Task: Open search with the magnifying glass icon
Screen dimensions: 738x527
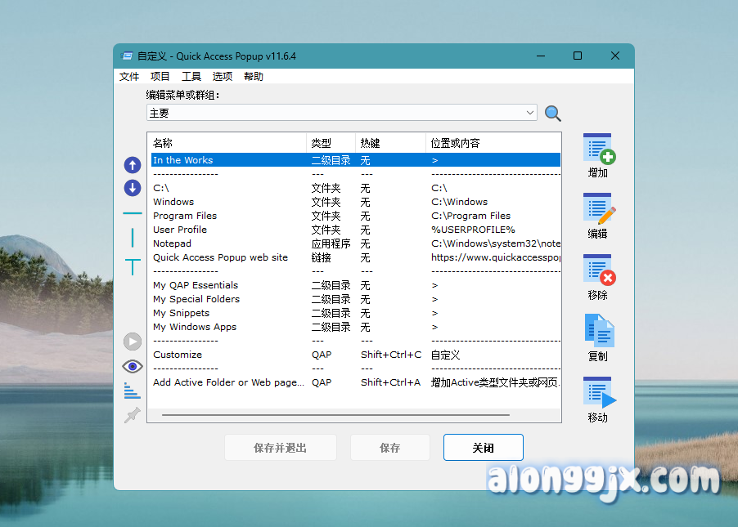Action: pyautogui.click(x=553, y=114)
